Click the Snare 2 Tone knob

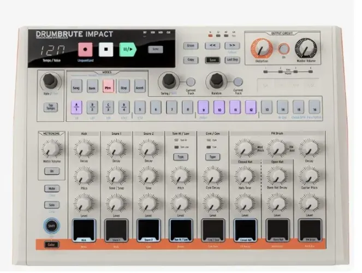(x=148, y=176)
